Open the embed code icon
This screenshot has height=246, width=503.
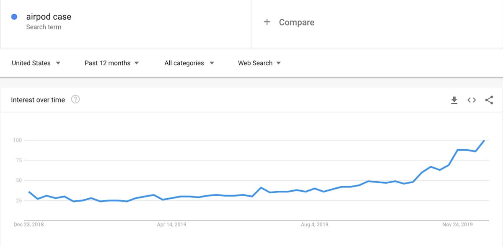point(472,100)
